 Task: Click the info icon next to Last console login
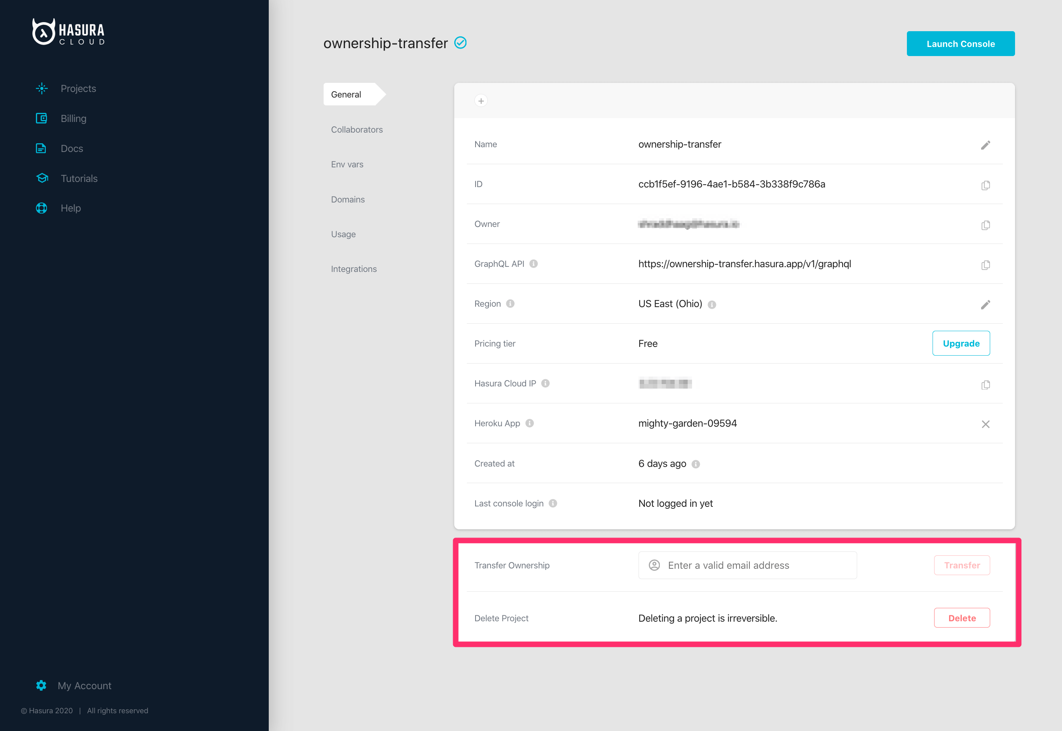coord(553,503)
